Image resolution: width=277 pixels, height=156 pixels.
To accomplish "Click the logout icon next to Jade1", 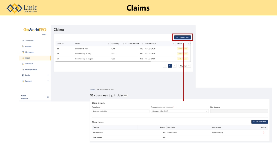I will pos(48,97).
